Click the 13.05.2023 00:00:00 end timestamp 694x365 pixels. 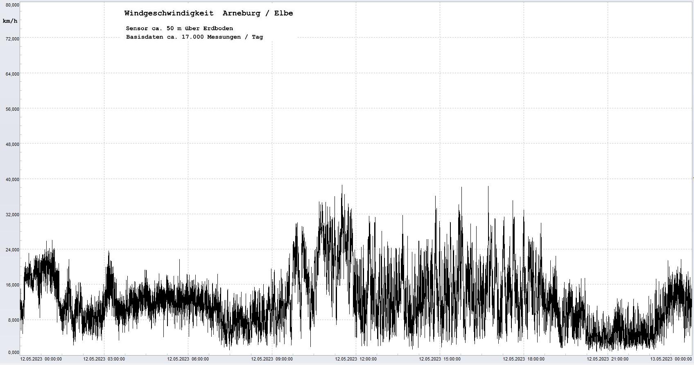[x=671, y=359]
